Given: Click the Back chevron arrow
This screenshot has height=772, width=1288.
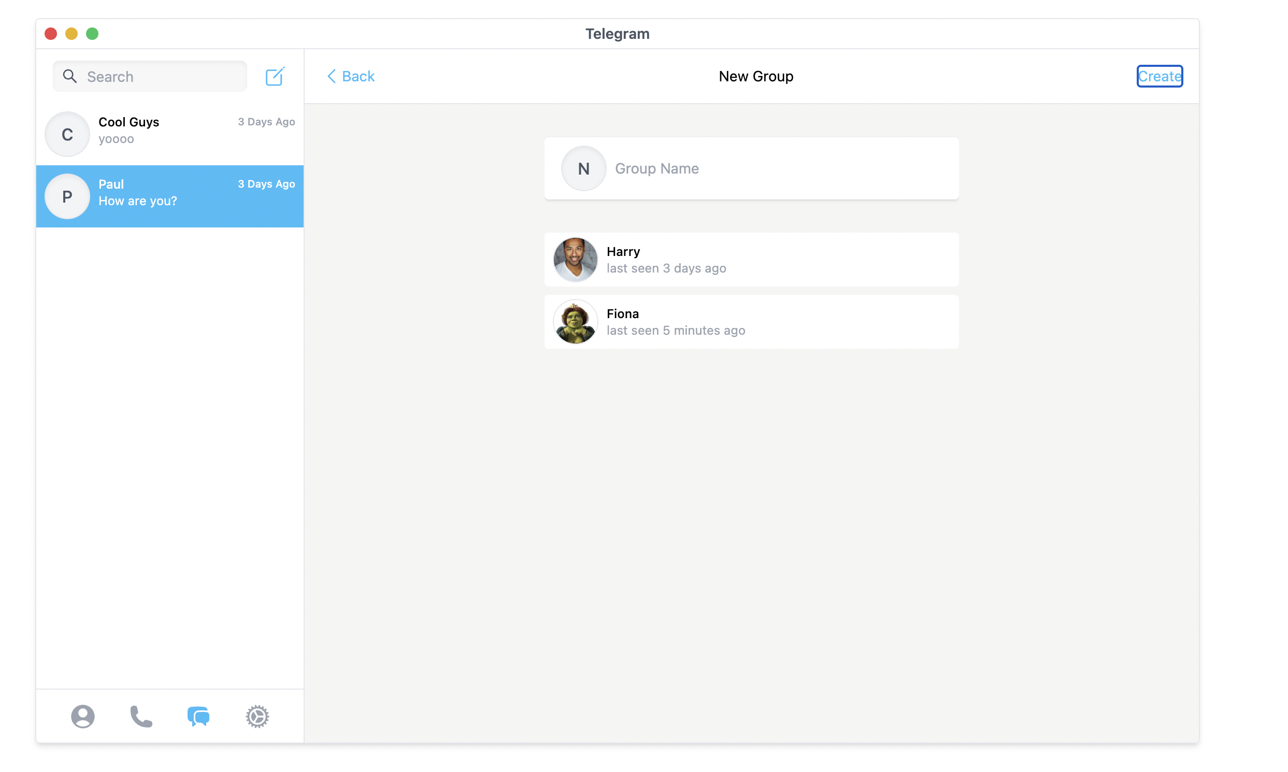Looking at the screenshot, I should tap(332, 77).
